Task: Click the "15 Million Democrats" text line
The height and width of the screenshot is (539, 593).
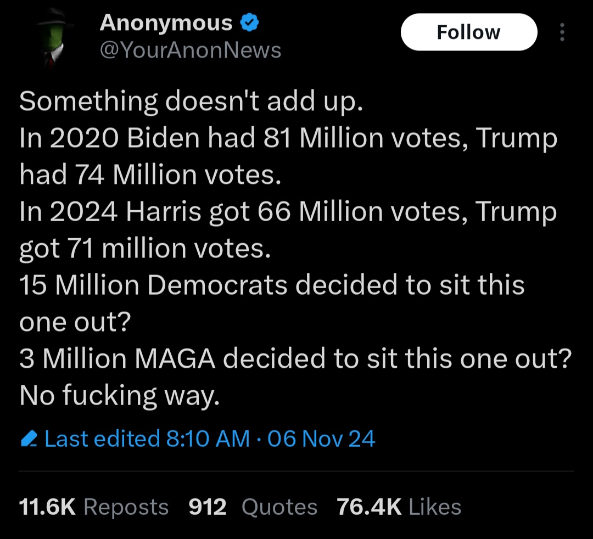Action: click(x=272, y=285)
